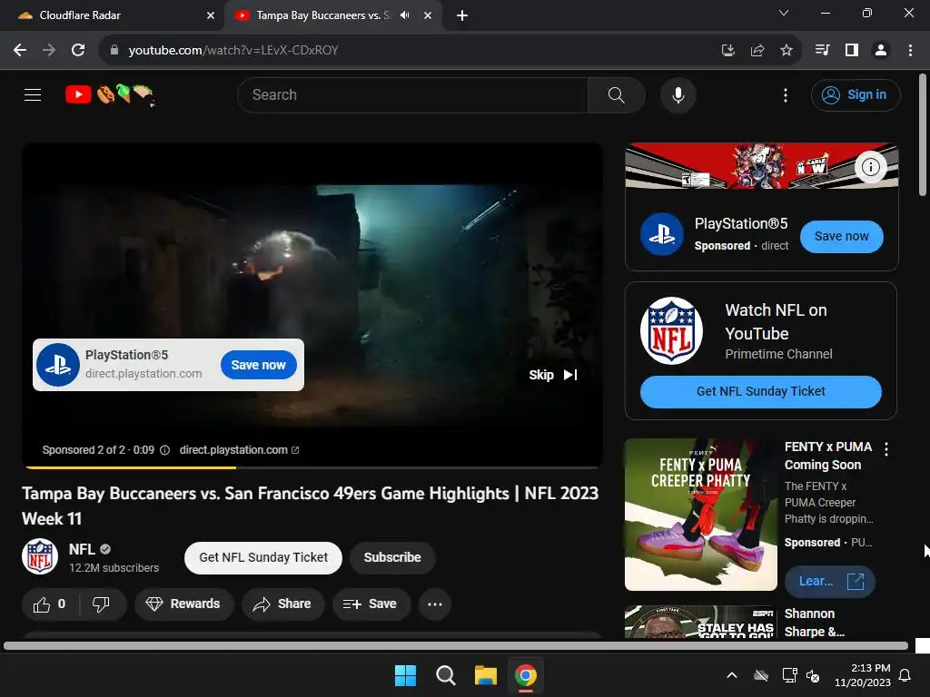Open more actions ellipsis under video
This screenshot has height=697, width=930.
point(435,604)
